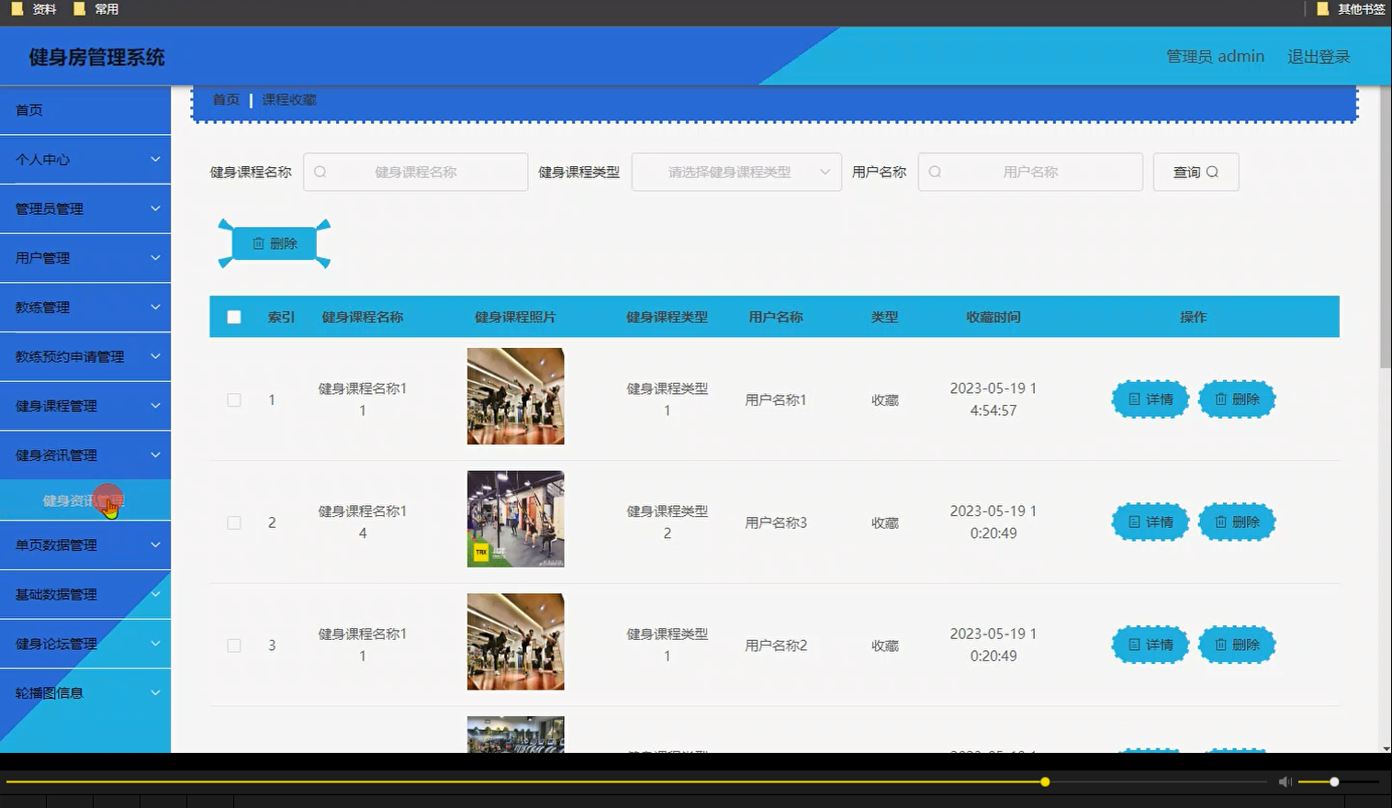Click the 退出登录 link

(x=1319, y=57)
